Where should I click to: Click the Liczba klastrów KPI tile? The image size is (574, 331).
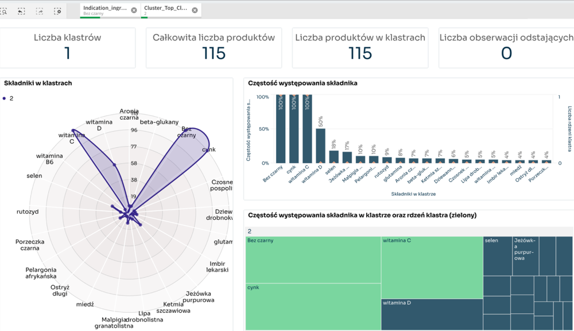[67, 48]
